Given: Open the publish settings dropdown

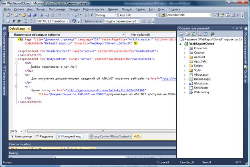Looking at the screenshot, I should tap(138, 21).
